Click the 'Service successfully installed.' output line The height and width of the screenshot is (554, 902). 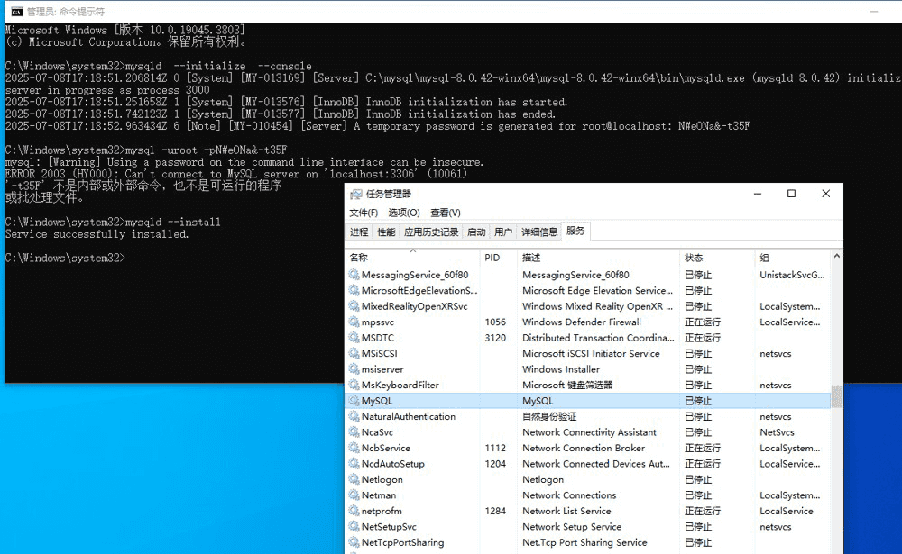97,234
